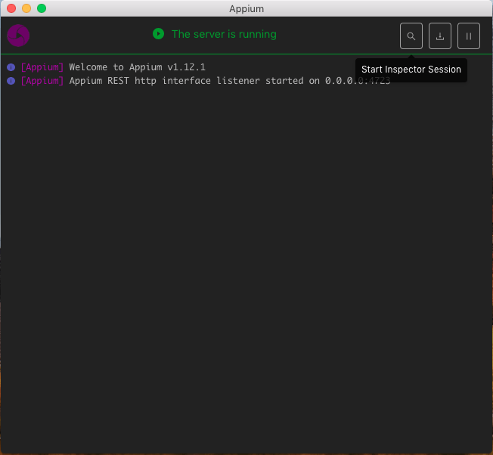493x455 pixels.
Task: Close the Appium window with red button
Action: [11, 8]
